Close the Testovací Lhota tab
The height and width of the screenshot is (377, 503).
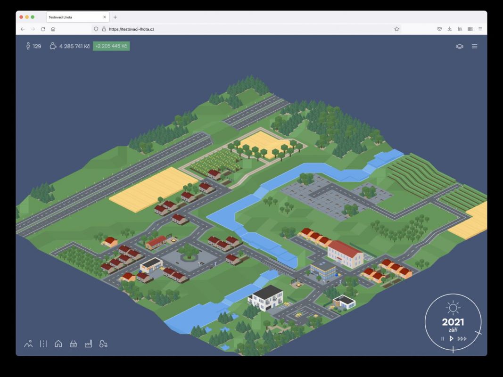point(104,17)
